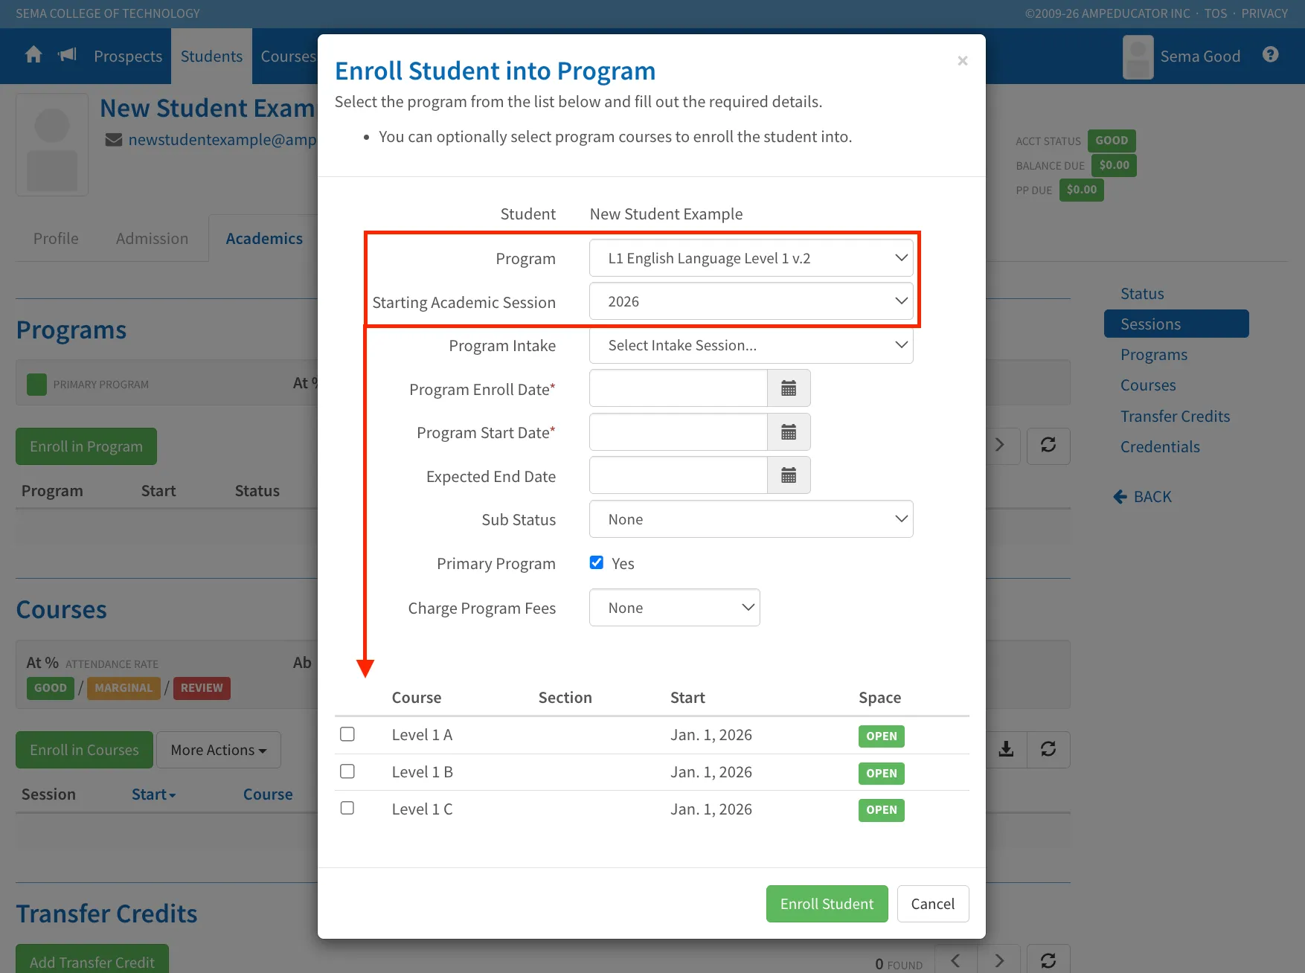Select the Level 1 B course checkbox

point(347,771)
